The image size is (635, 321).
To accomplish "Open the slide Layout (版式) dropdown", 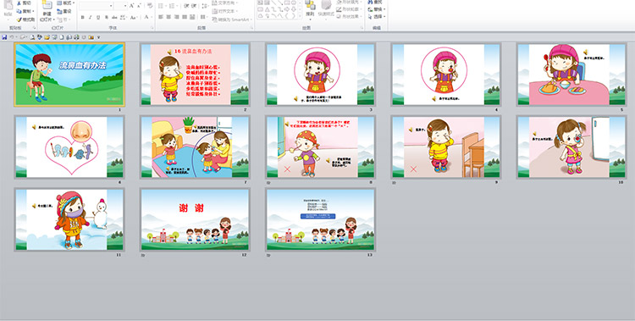I will click(x=65, y=3).
